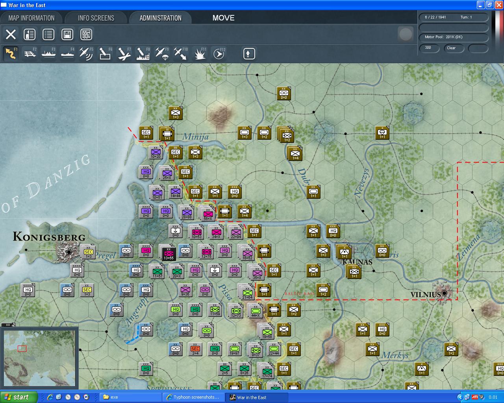Select F9 air transport parachute mode
Image resolution: width=504 pixels, height=403 pixels.
click(x=162, y=54)
